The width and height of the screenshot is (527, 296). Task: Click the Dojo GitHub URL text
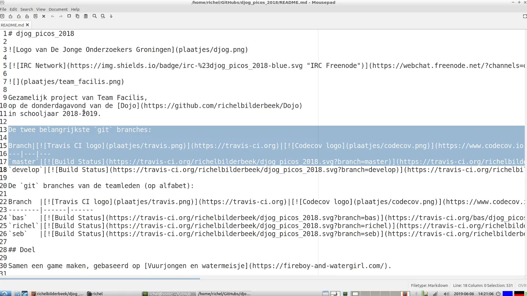coord(221,106)
